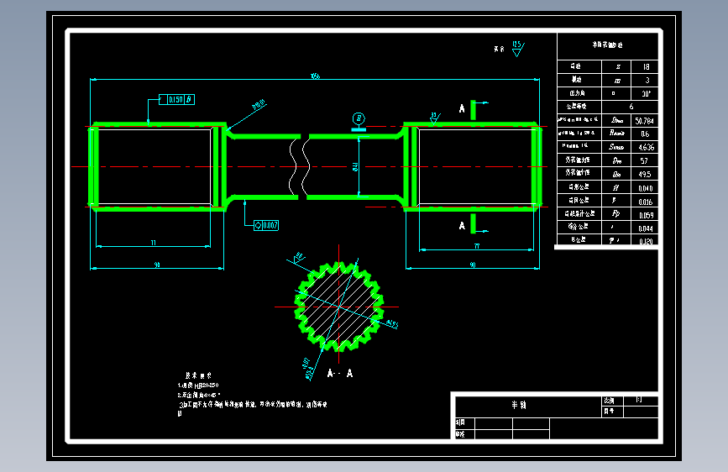This screenshot has height=472, width=728.
Task: Select the diameter dimension at section view right
Action: pyautogui.click(x=392, y=324)
